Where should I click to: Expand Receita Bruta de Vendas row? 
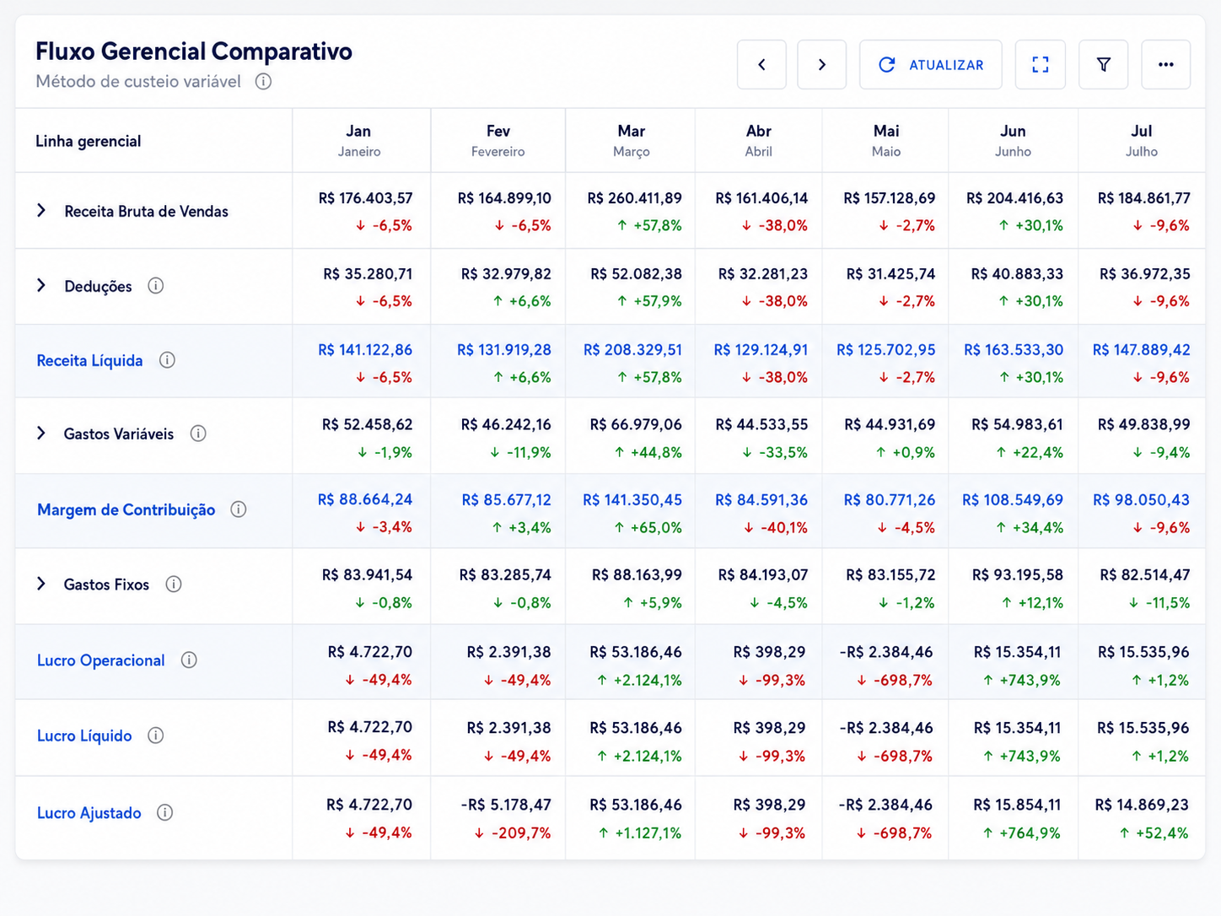(x=41, y=211)
